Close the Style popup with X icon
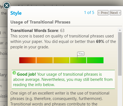Viewport: 123px width, 106px height. click(x=7, y=5)
